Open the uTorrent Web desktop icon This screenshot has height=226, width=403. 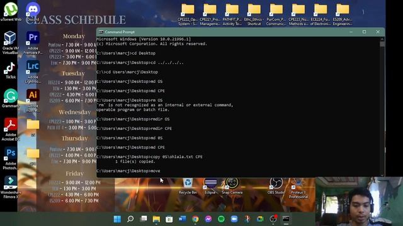11,12
